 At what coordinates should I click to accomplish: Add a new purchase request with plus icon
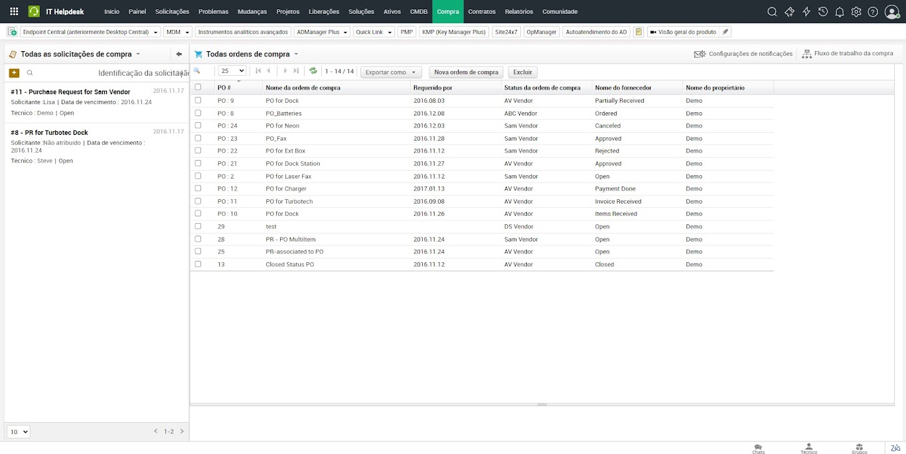click(x=14, y=73)
